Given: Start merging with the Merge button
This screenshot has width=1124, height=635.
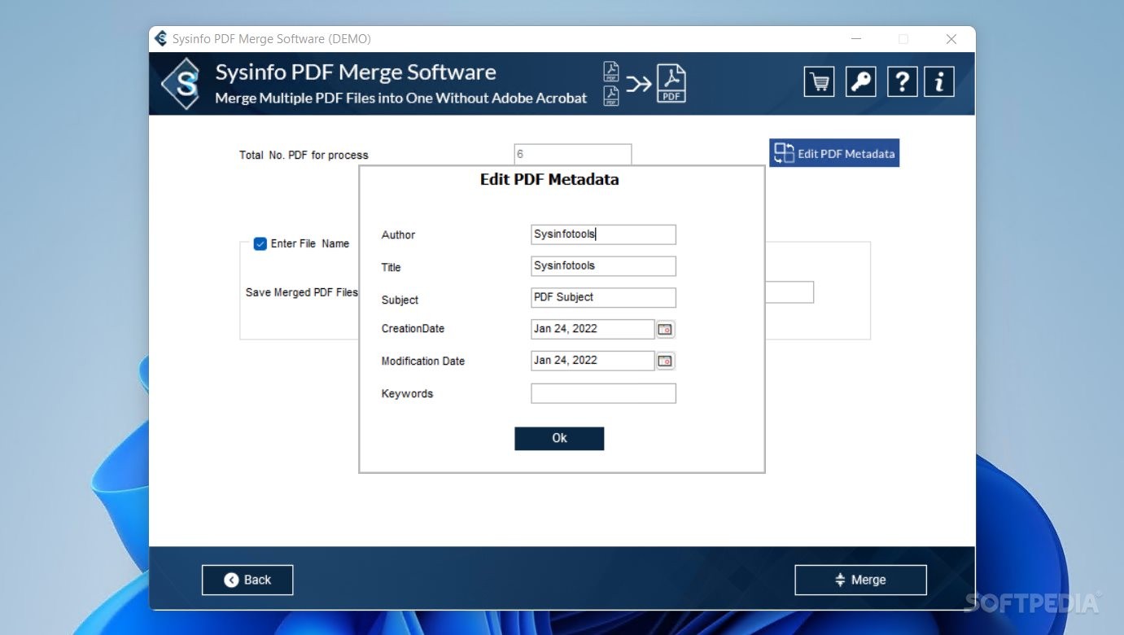Looking at the screenshot, I should (860, 580).
